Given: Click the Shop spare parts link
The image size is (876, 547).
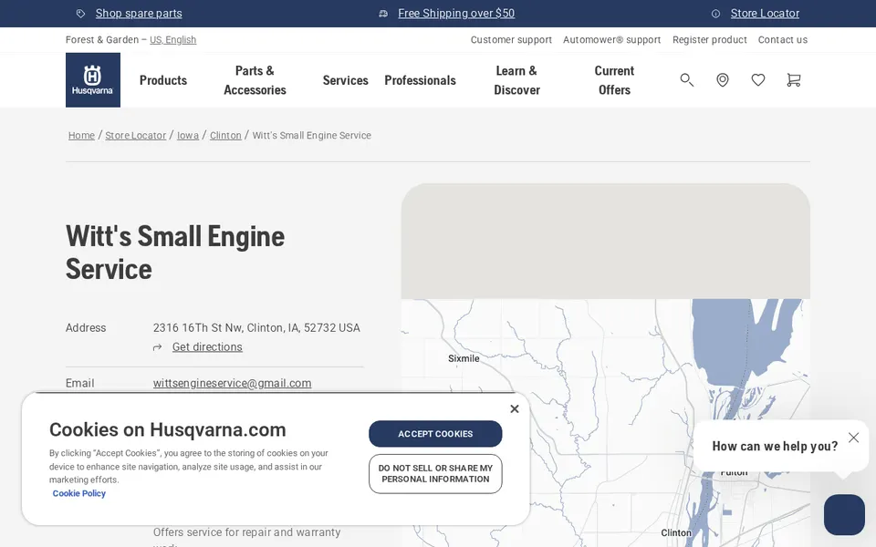Looking at the screenshot, I should coord(139,14).
